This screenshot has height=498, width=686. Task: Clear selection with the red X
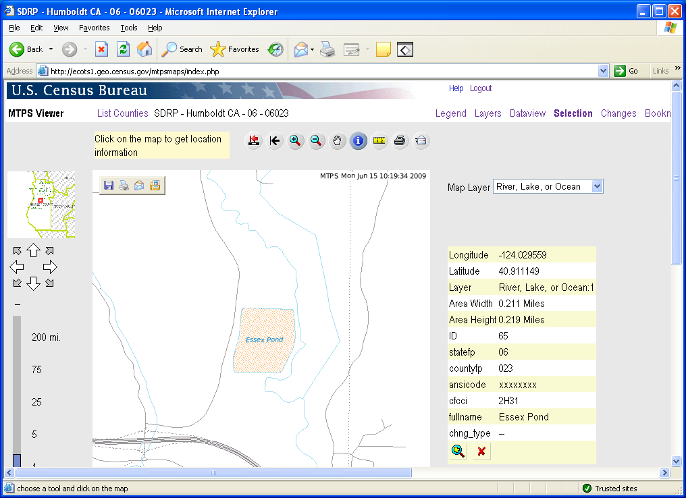pyautogui.click(x=481, y=451)
